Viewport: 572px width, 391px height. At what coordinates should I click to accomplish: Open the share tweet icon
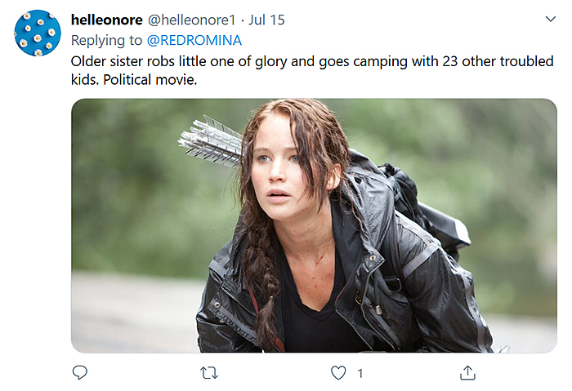click(x=467, y=373)
